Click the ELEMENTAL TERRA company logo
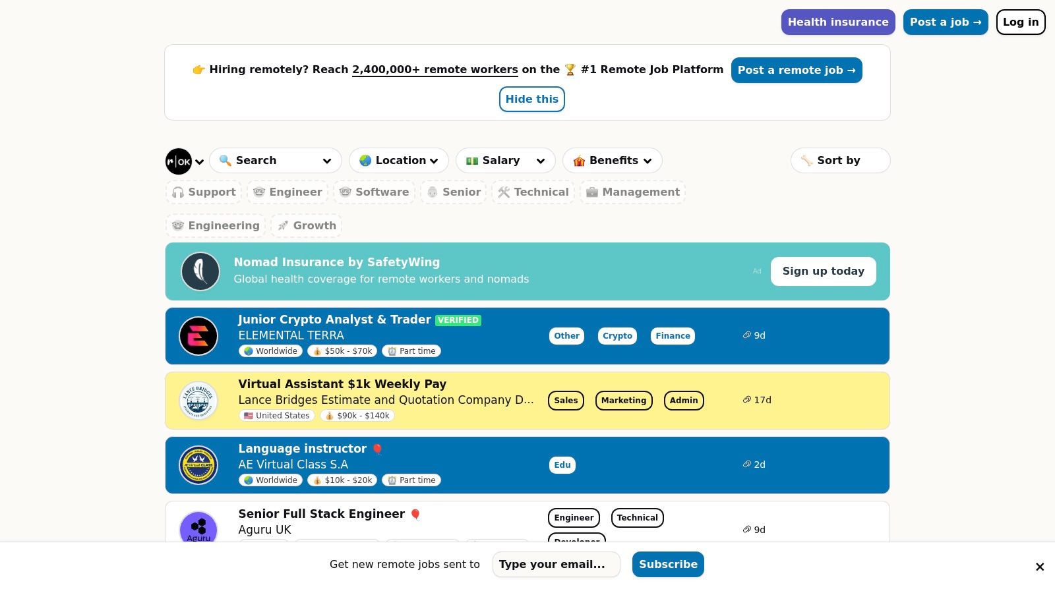This screenshot has height=593, width=1055. tap(198, 336)
